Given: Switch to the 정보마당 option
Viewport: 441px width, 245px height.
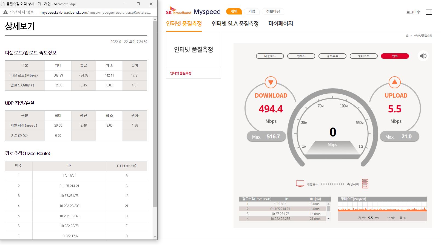Looking at the screenshot, I should tap(273, 11).
